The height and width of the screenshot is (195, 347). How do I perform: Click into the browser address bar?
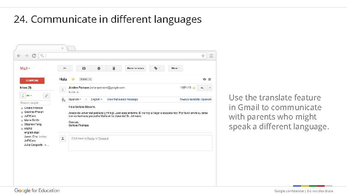tap(123, 56)
